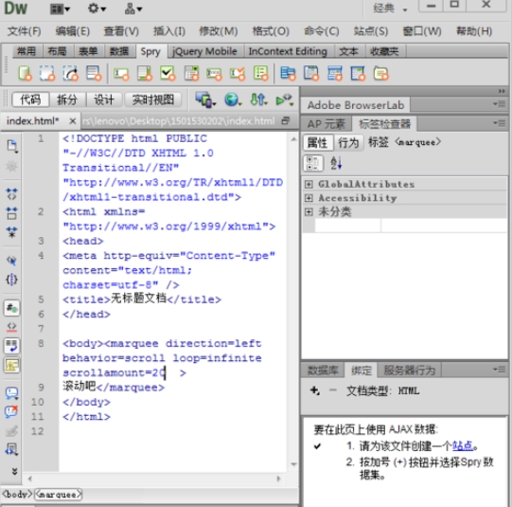Click the category view attributes icon
The height and width of the screenshot is (507, 512).
pyautogui.click(x=313, y=163)
